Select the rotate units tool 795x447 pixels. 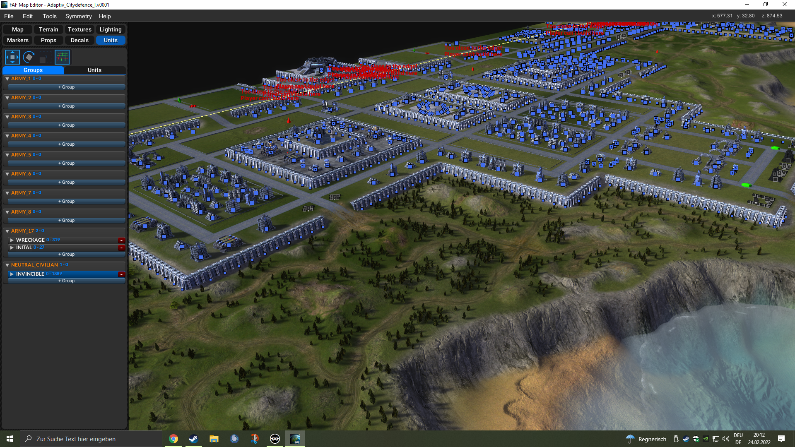click(x=29, y=57)
